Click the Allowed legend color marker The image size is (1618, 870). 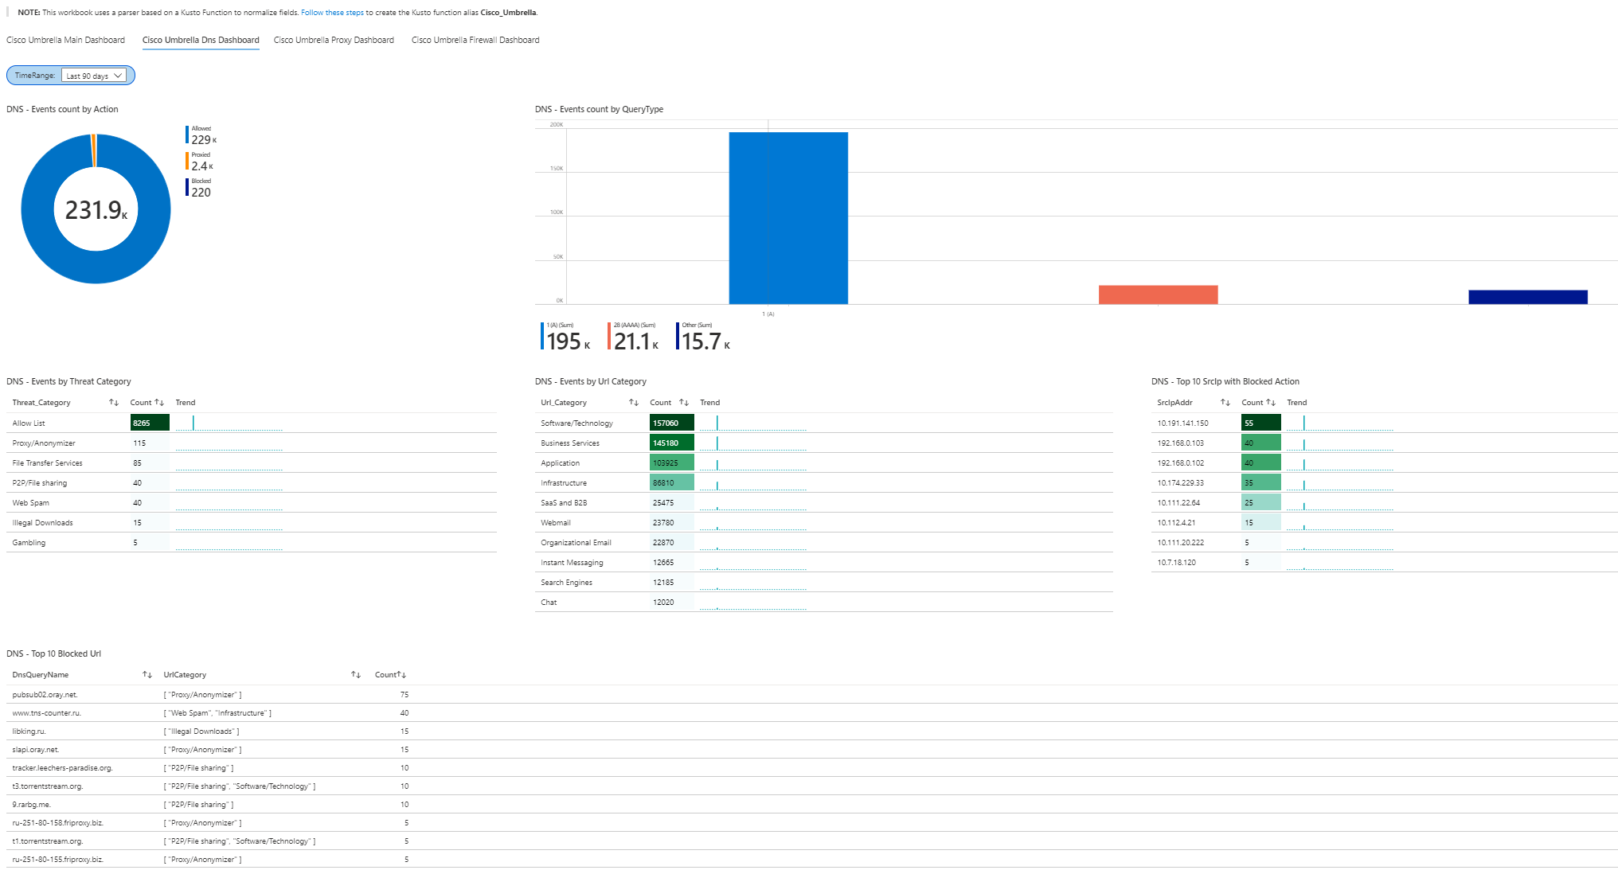pos(187,135)
